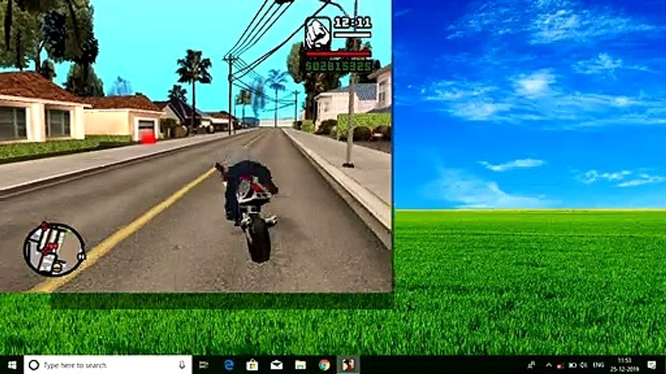666x374 pixels.
Task: Click the Cortana search circle icon
Action: 34,365
